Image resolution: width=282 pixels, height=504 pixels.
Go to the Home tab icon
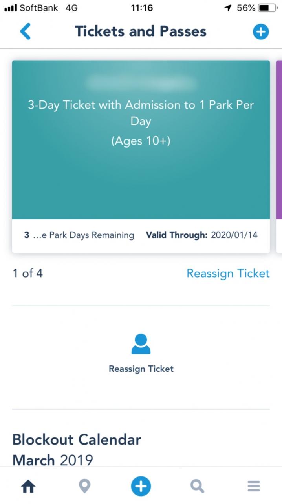28,487
